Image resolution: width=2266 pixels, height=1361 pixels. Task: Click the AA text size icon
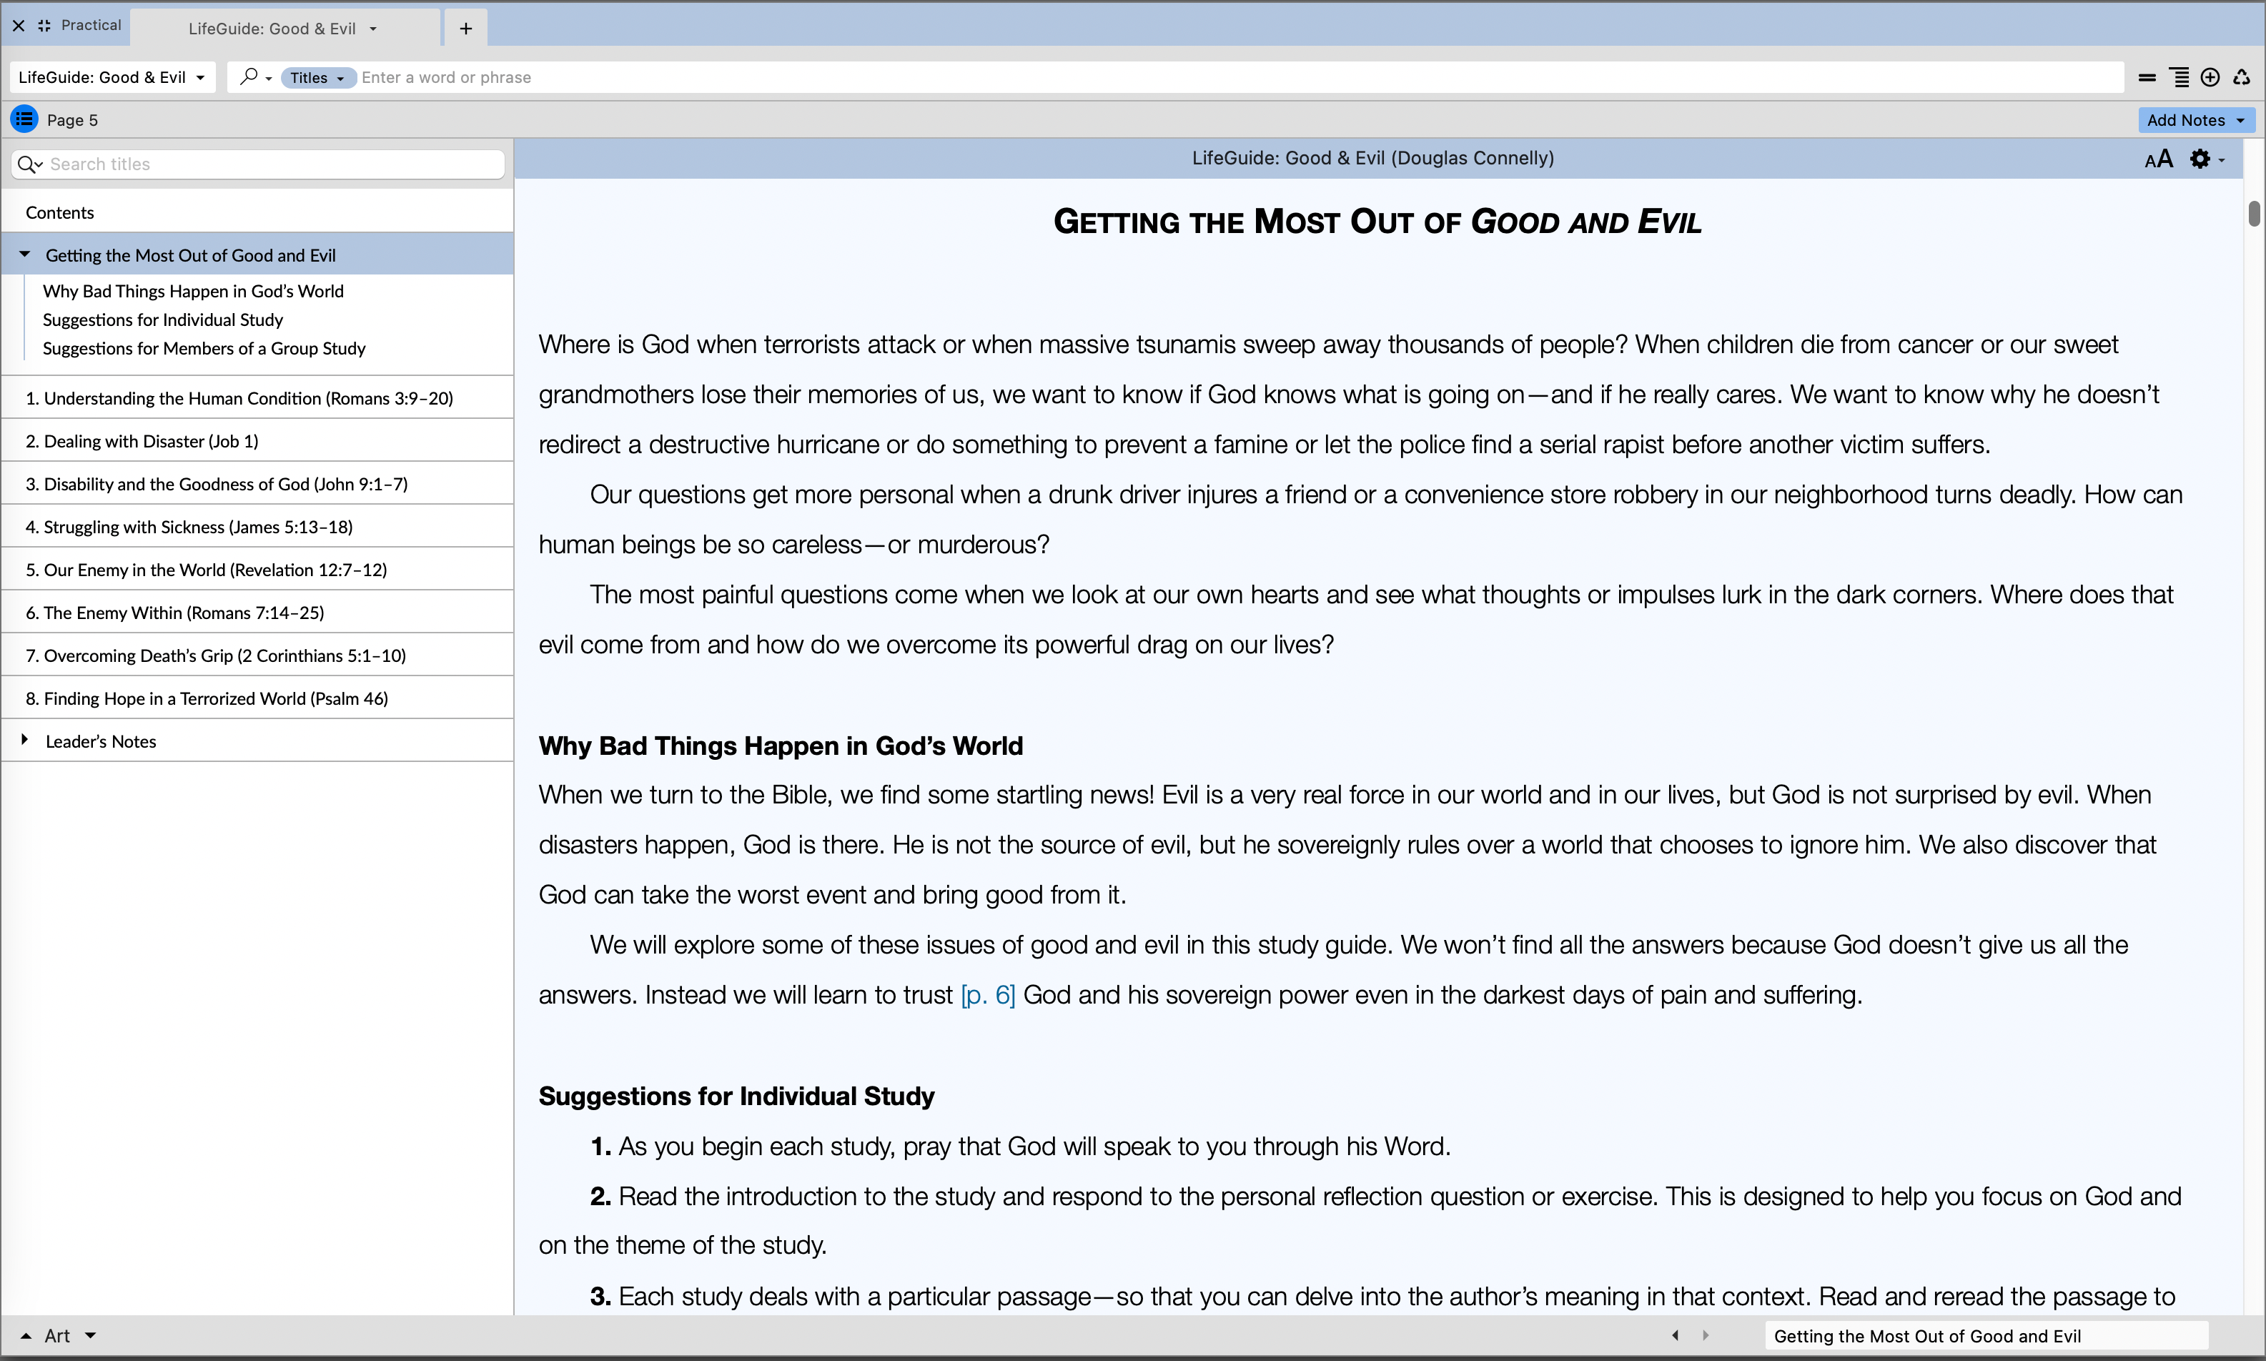2159,159
